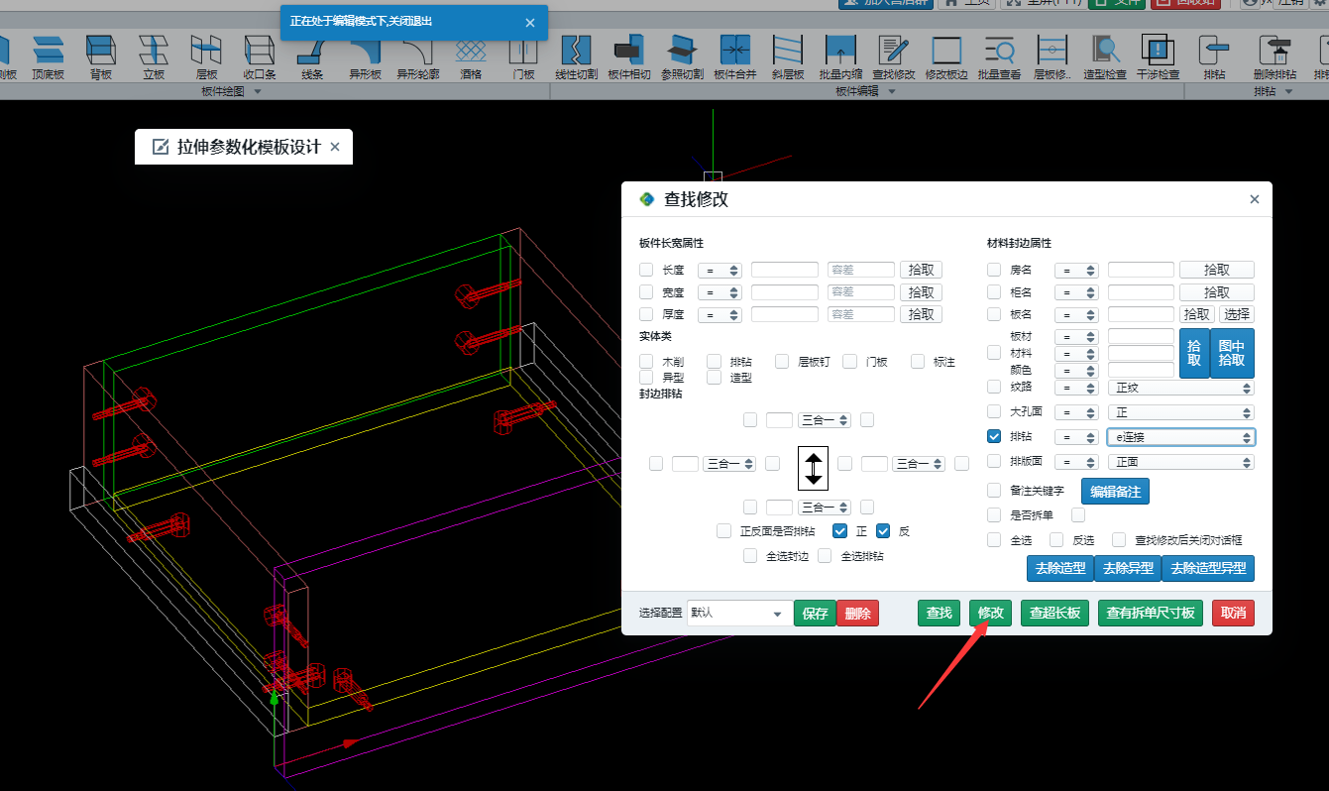
Task: Close the 拉伸参数化模板设计 tab
Action: coord(335,147)
